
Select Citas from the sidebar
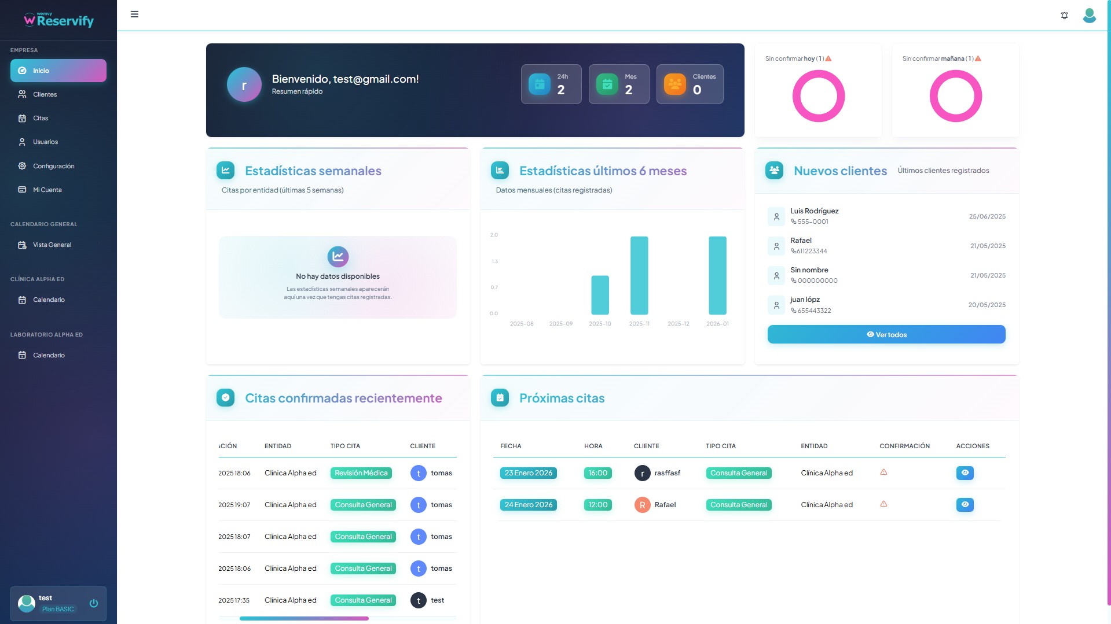point(41,117)
